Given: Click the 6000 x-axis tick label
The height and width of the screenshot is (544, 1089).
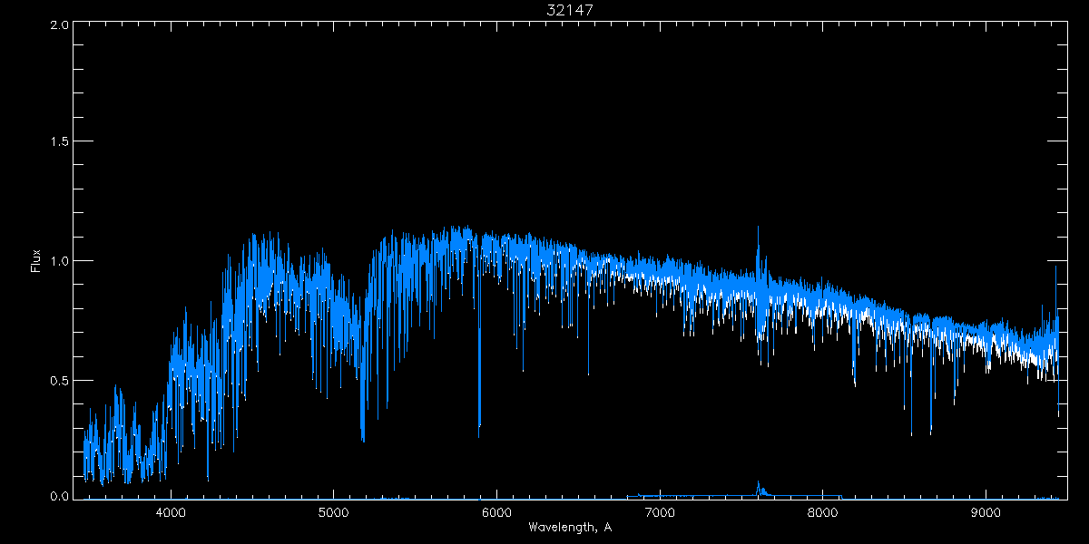Looking at the screenshot, I should click(x=496, y=512).
